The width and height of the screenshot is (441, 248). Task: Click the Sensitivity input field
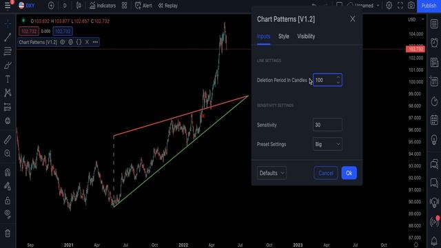(x=327, y=125)
